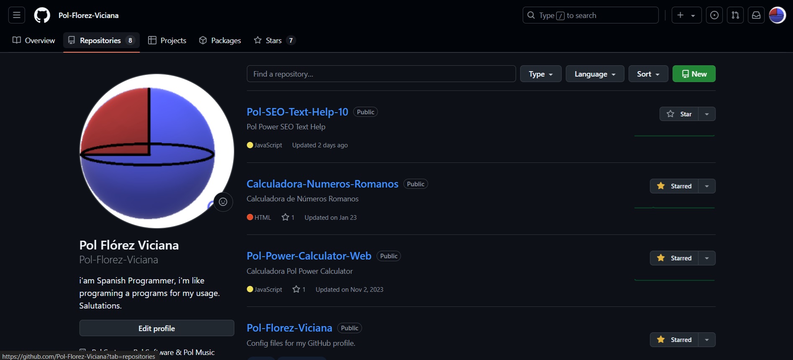The image size is (793, 360).
Task: Click 'Calculadora de Números Romanos' description
Action: (303, 198)
